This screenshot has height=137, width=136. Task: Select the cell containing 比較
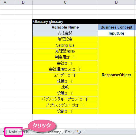(x=65, y=87)
